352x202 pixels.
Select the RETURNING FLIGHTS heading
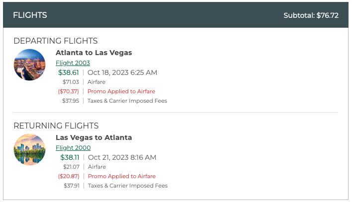pyautogui.click(x=56, y=126)
